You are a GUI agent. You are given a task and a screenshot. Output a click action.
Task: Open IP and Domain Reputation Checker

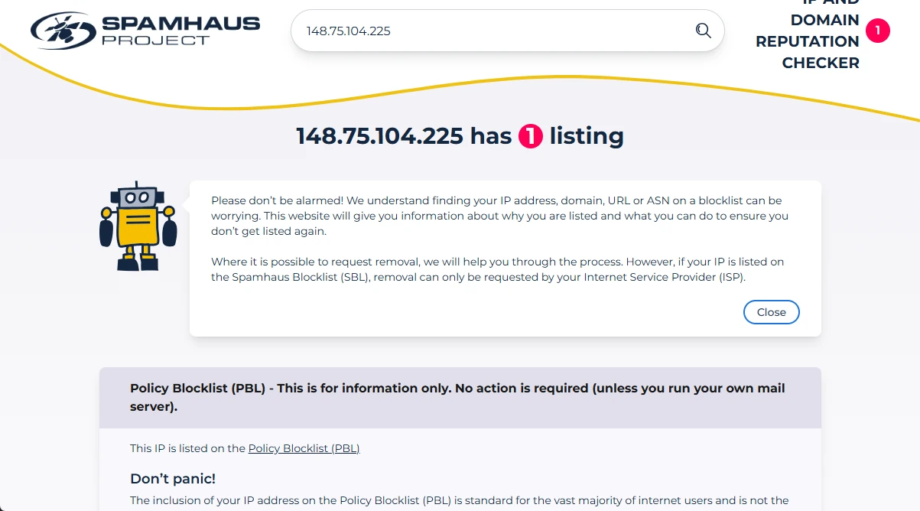808,41
